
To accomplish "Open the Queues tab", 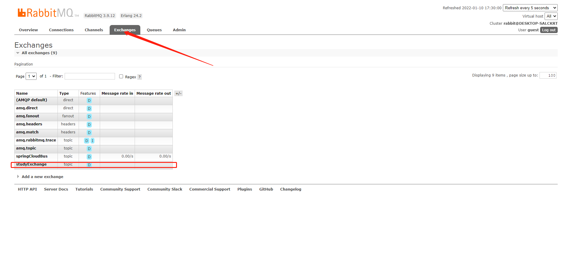I will (x=154, y=30).
